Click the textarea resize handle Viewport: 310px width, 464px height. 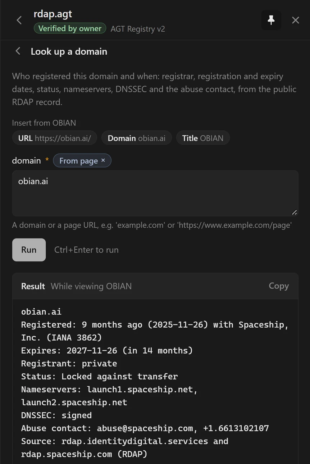click(x=294, y=212)
